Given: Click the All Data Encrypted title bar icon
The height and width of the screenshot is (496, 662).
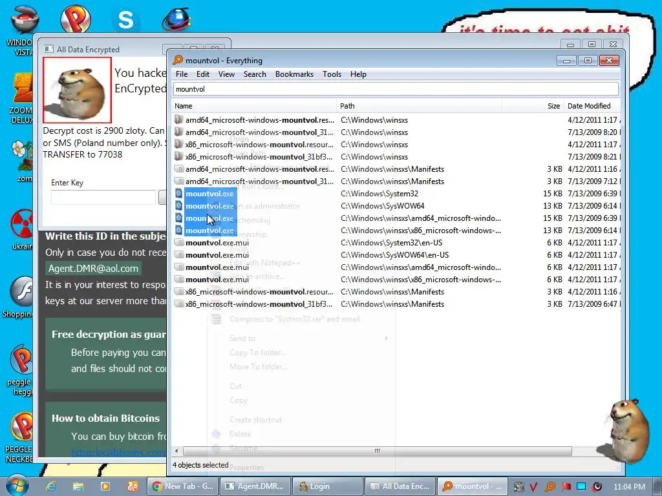Looking at the screenshot, I should [x=48, y=49].
